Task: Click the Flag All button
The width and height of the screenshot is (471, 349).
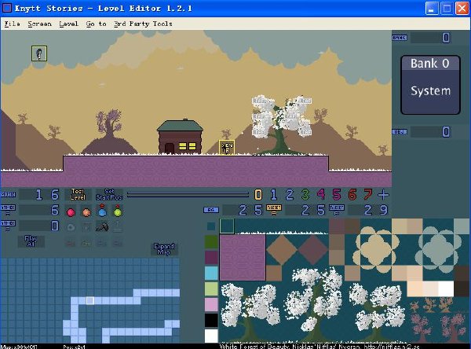Action: pos(31,241)
